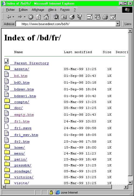
Task: Open the bdsav1.htm file link
Action: point(25,96)
